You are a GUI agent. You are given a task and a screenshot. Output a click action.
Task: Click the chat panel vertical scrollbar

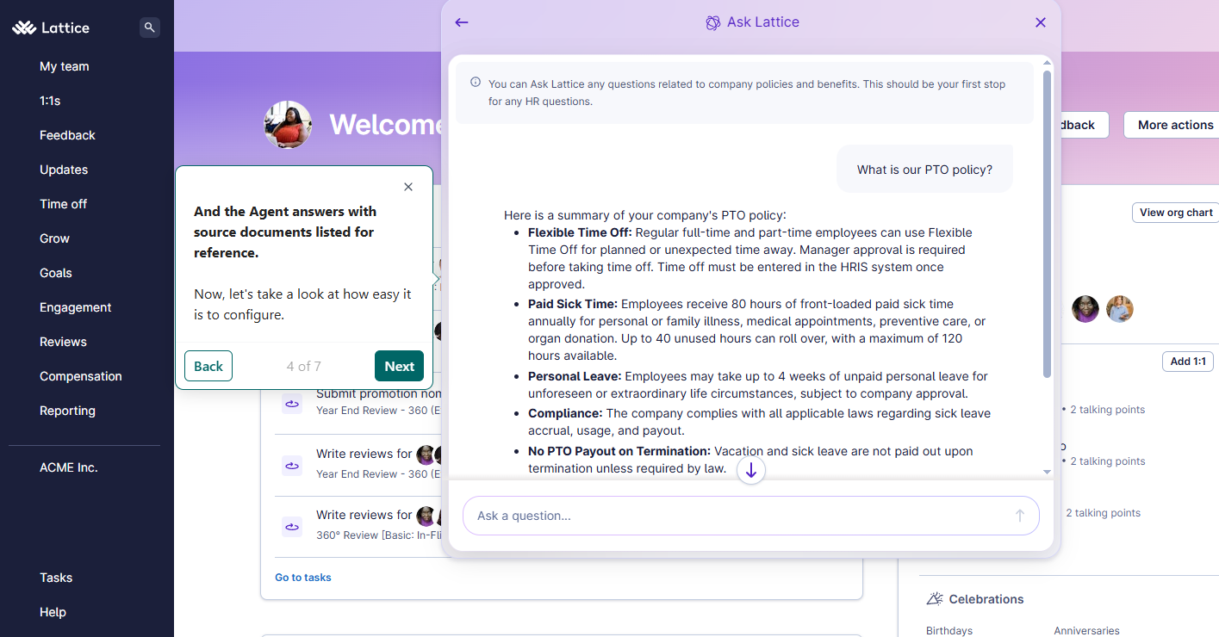(1047, 224)
